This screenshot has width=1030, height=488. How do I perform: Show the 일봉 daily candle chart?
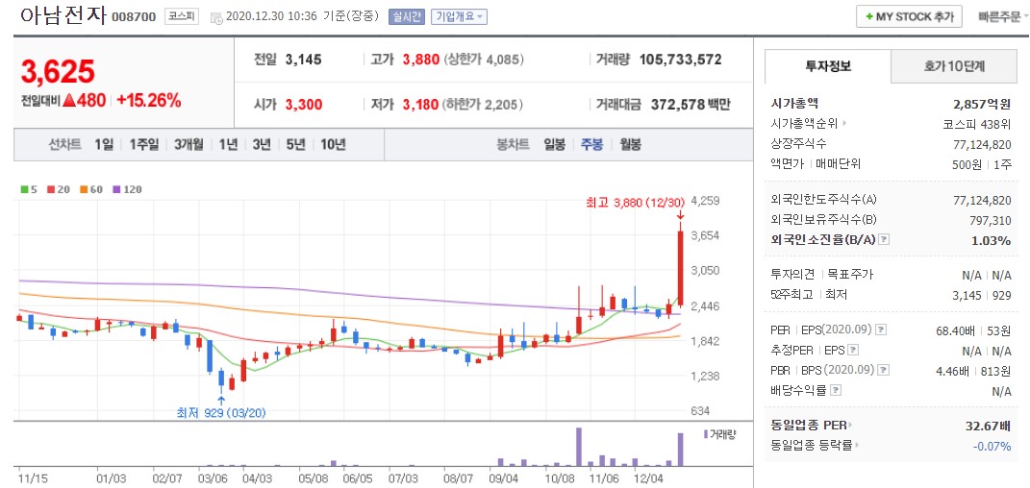coord(554,144)
